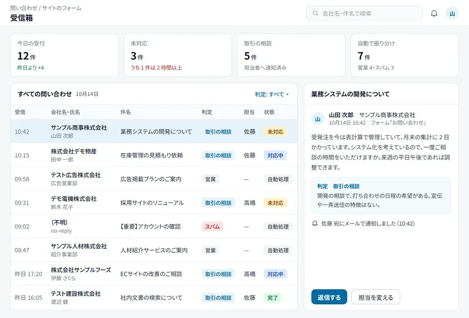Click the 返信する button

click(x=329, y=297)
